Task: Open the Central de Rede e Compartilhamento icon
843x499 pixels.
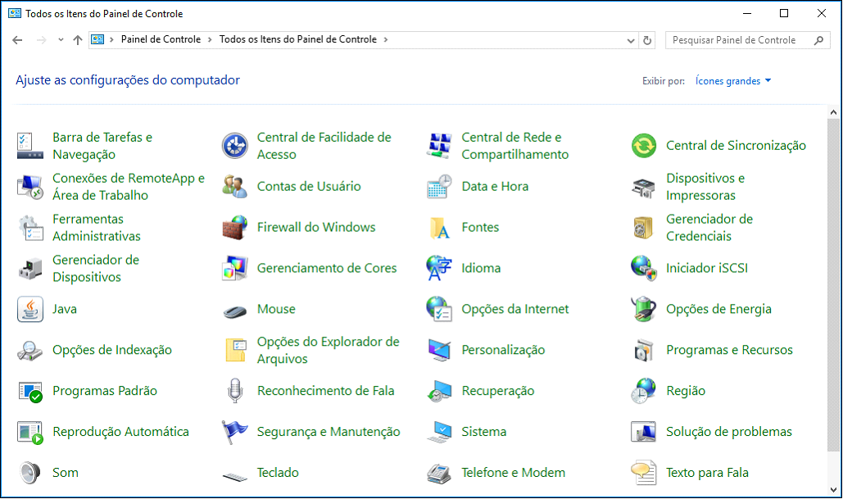Action: coord(439,146)
